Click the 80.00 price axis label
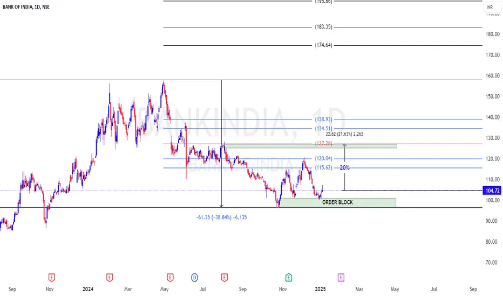 491,242
